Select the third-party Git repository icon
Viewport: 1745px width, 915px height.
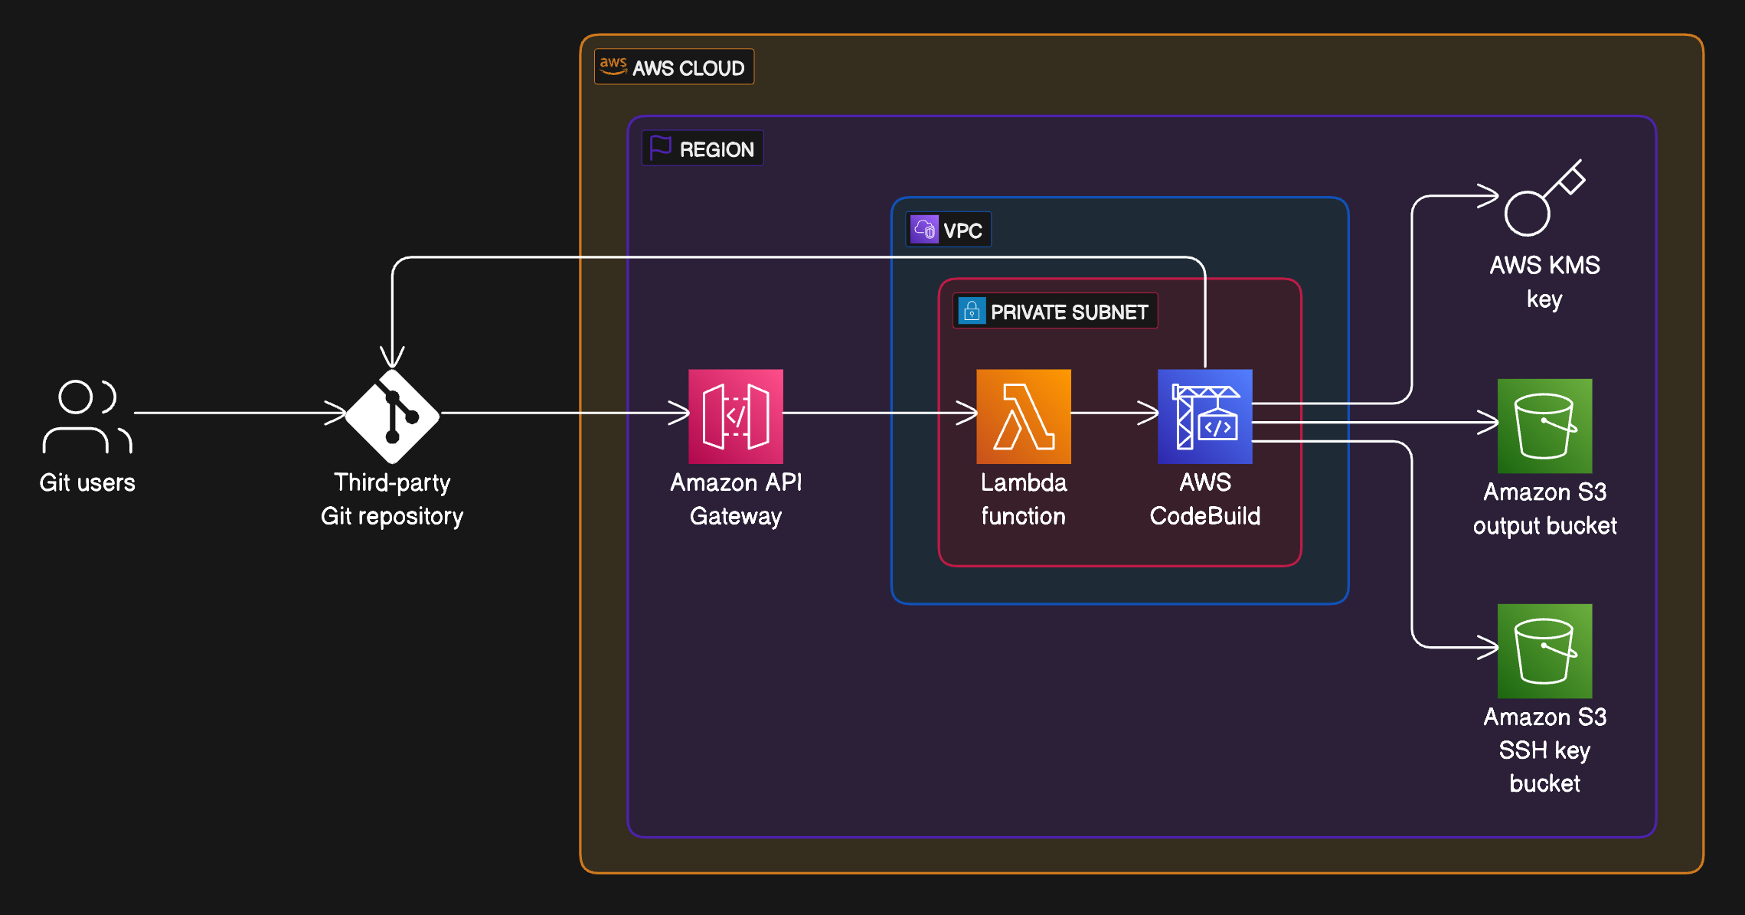tap(392, 417)
